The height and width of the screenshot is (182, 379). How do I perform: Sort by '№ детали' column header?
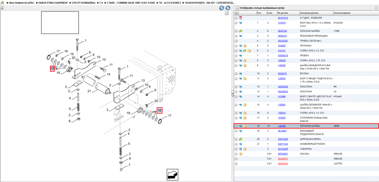pyautogui.click(x=283, y=13)
